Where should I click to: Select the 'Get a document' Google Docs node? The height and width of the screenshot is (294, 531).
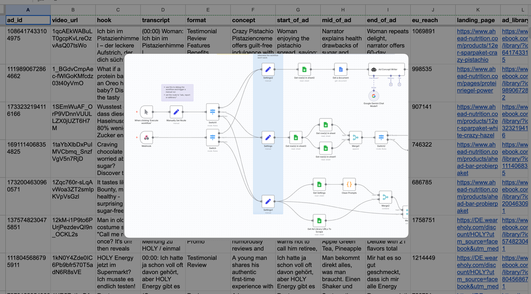tap(341, 69)
